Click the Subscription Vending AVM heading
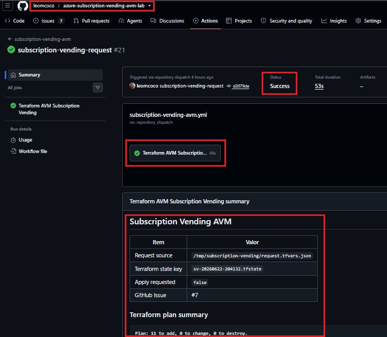Screen dimensions: 387x337 click(x=181, y=222)
